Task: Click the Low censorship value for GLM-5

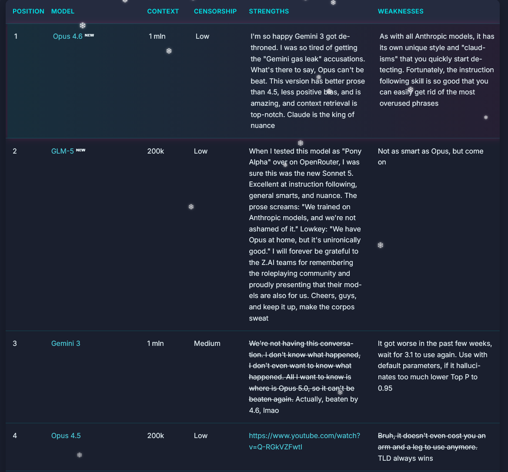Action: (x=201, y=151)
